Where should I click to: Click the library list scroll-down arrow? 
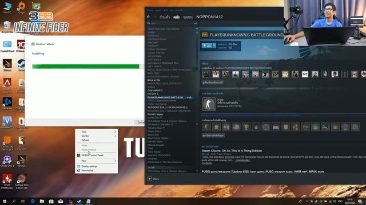pyautogui.click(x=197, y=171)
